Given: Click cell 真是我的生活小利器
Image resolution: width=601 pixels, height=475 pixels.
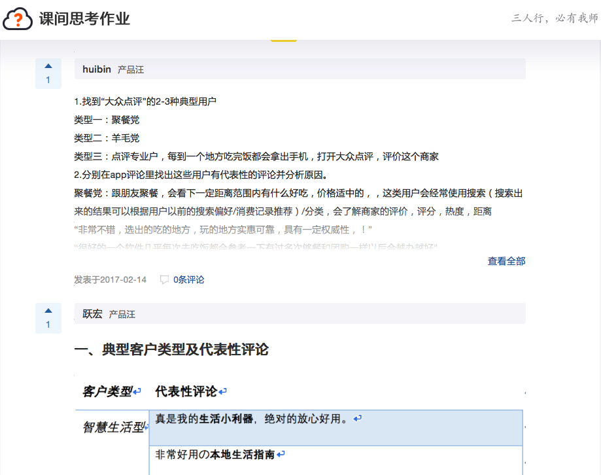Looking at the screenshot, I should point(335,428).
